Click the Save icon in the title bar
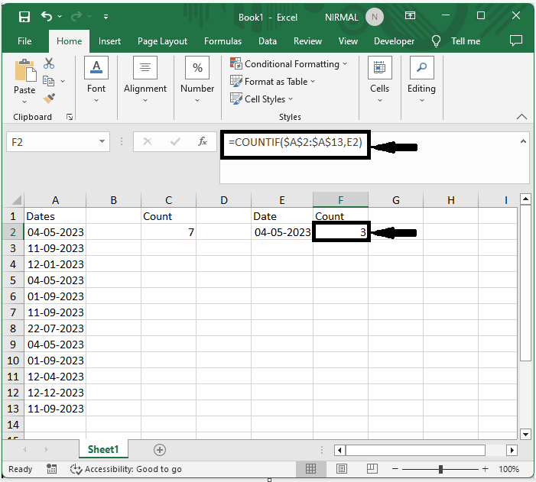Screen dimensions: 536x482 [x=24, y=16]
